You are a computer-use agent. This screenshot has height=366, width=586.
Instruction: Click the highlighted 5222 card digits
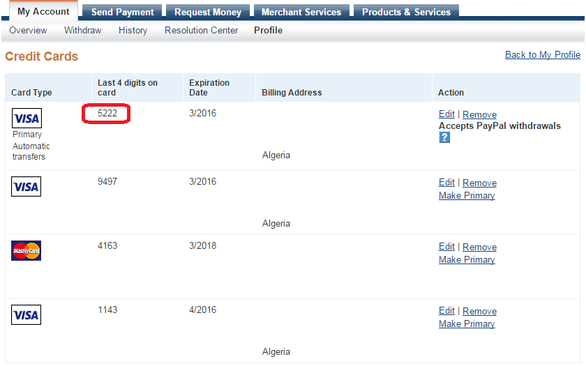107,113
